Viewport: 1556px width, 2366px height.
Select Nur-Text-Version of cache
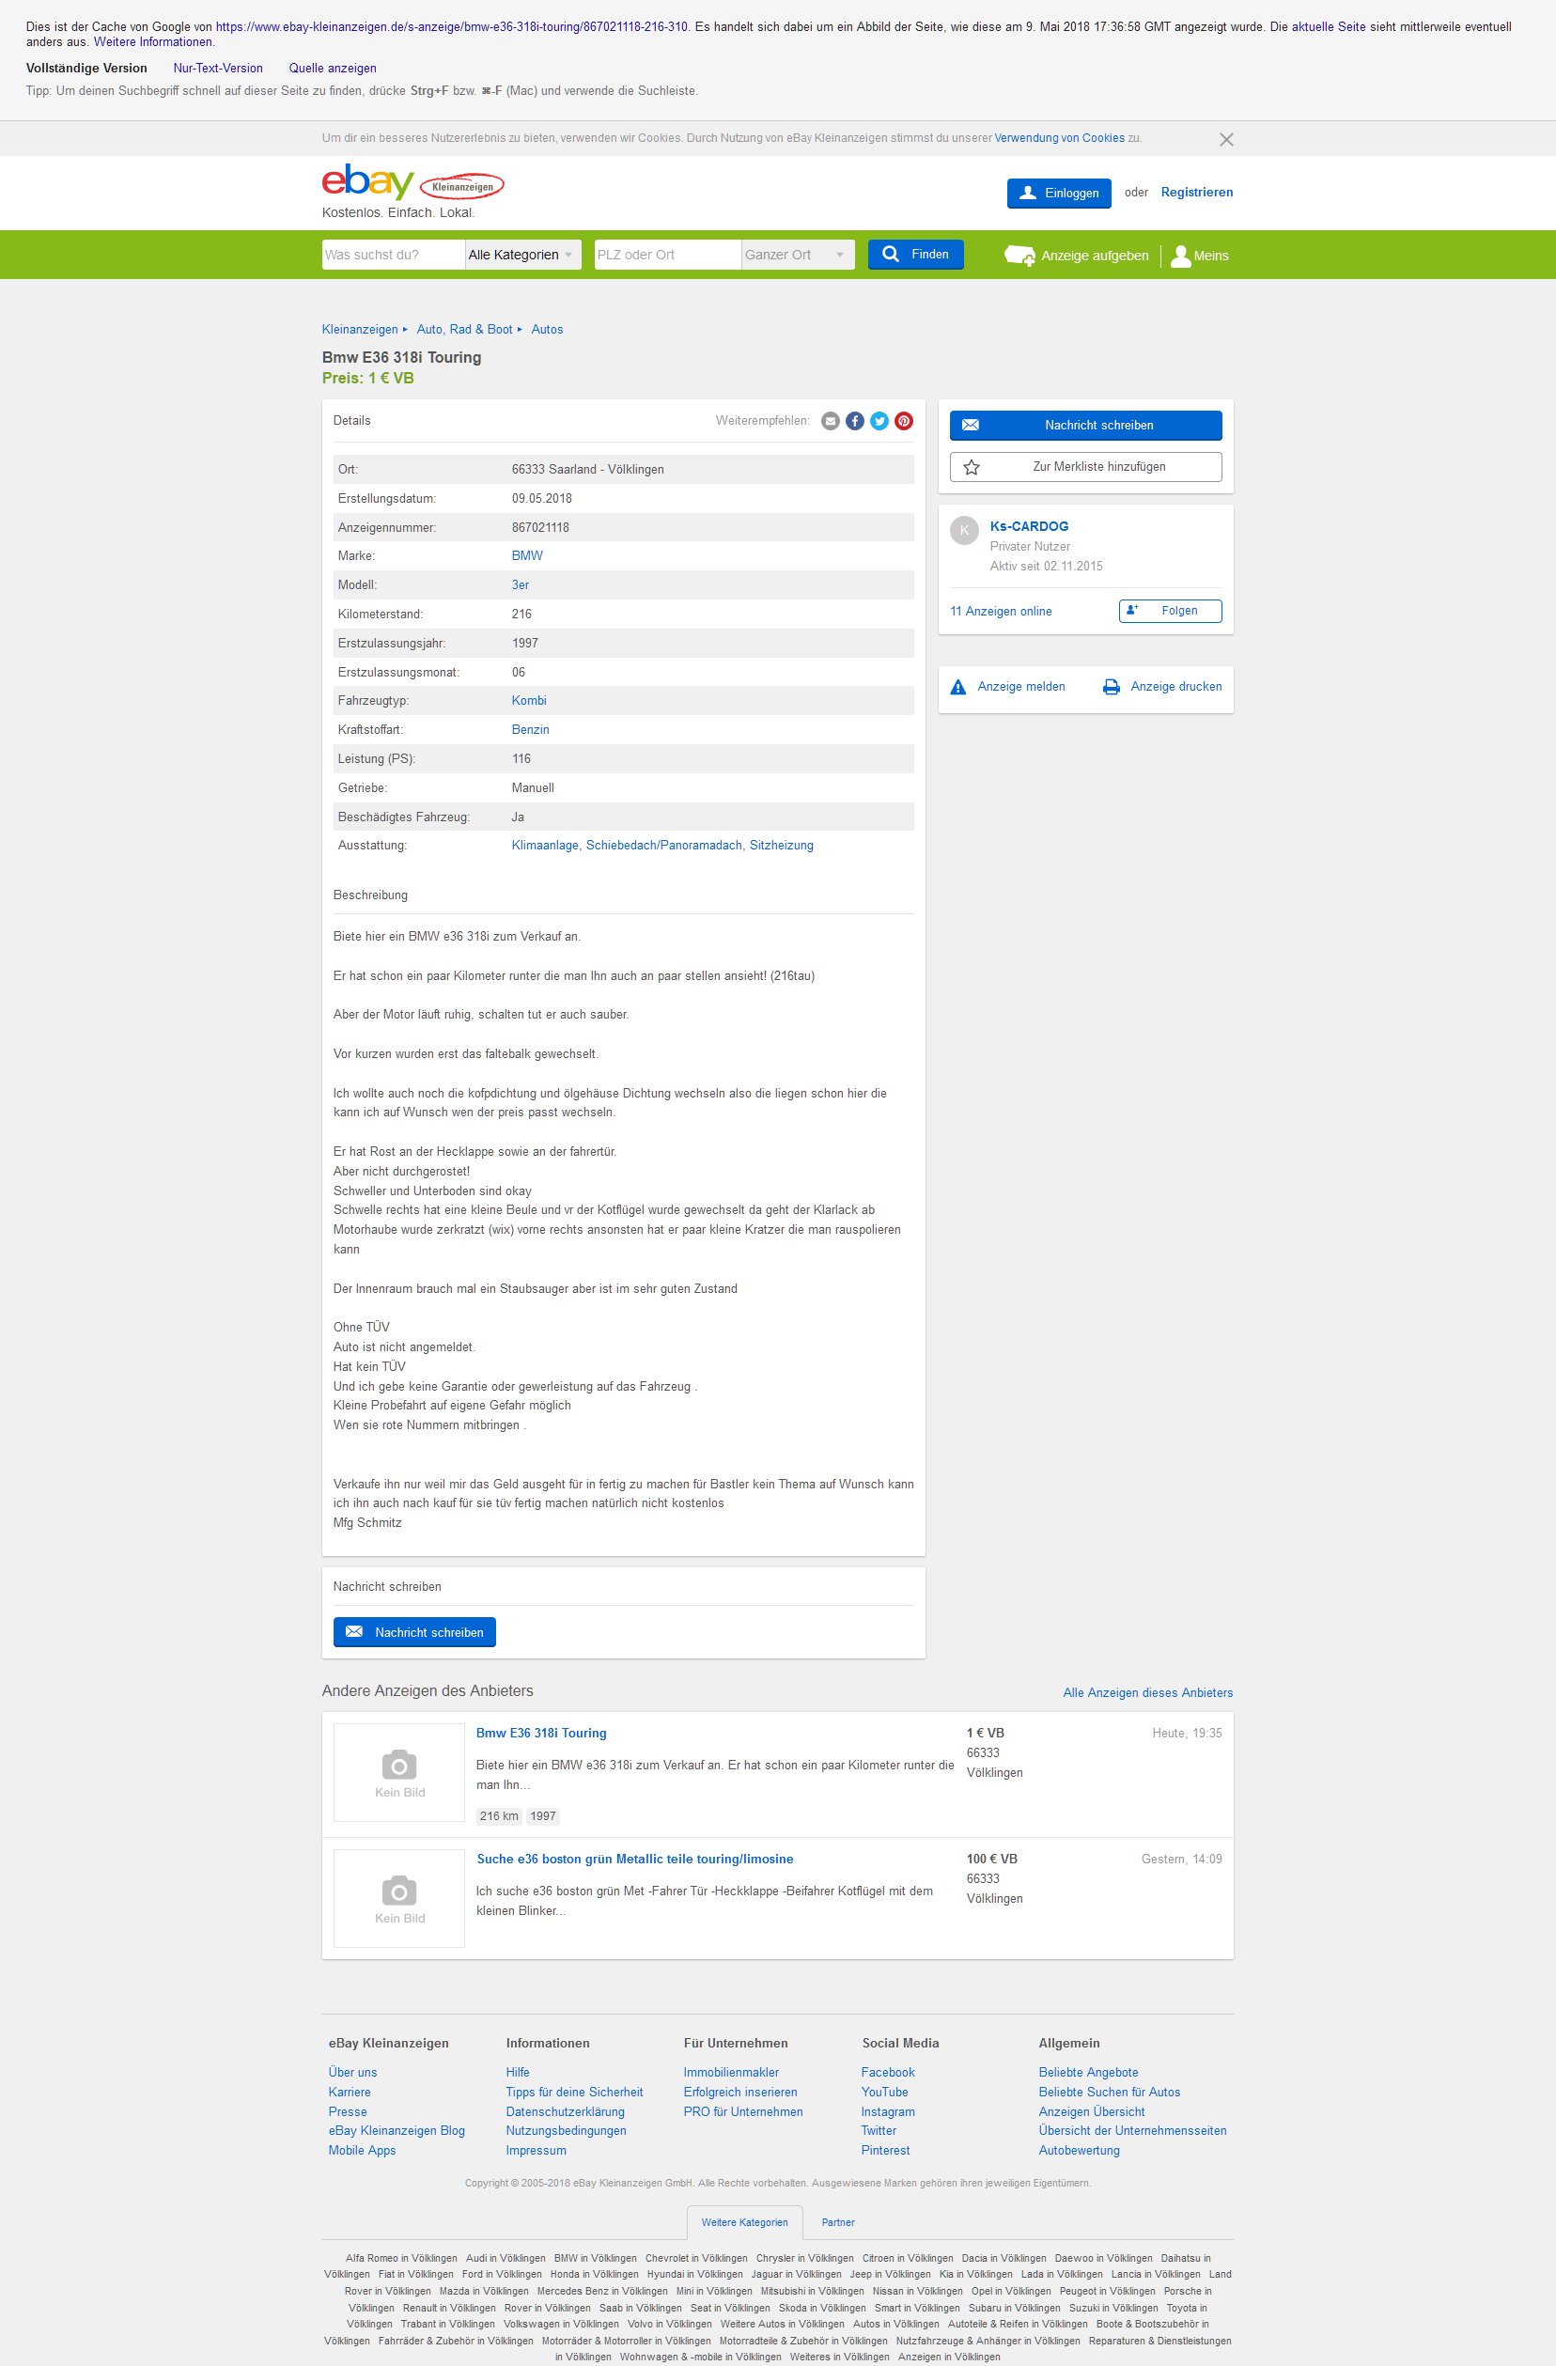tap(218, 69)
